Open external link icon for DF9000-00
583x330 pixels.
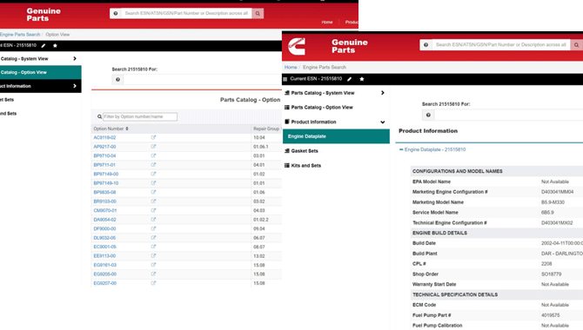pyautogui.click(x=153, y=228)
